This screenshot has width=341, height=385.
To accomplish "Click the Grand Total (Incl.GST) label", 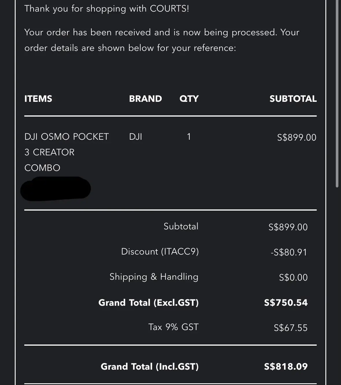I will (150, 367).
